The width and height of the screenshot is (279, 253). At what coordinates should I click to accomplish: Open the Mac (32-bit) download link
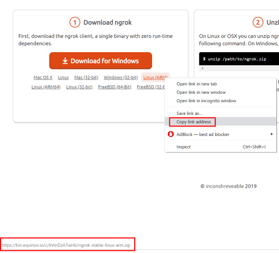[86, 77]
